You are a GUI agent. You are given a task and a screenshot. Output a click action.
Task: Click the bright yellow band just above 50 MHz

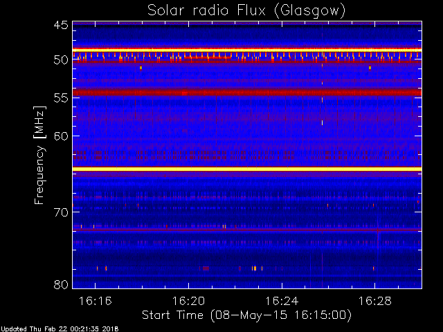[247, 50]
